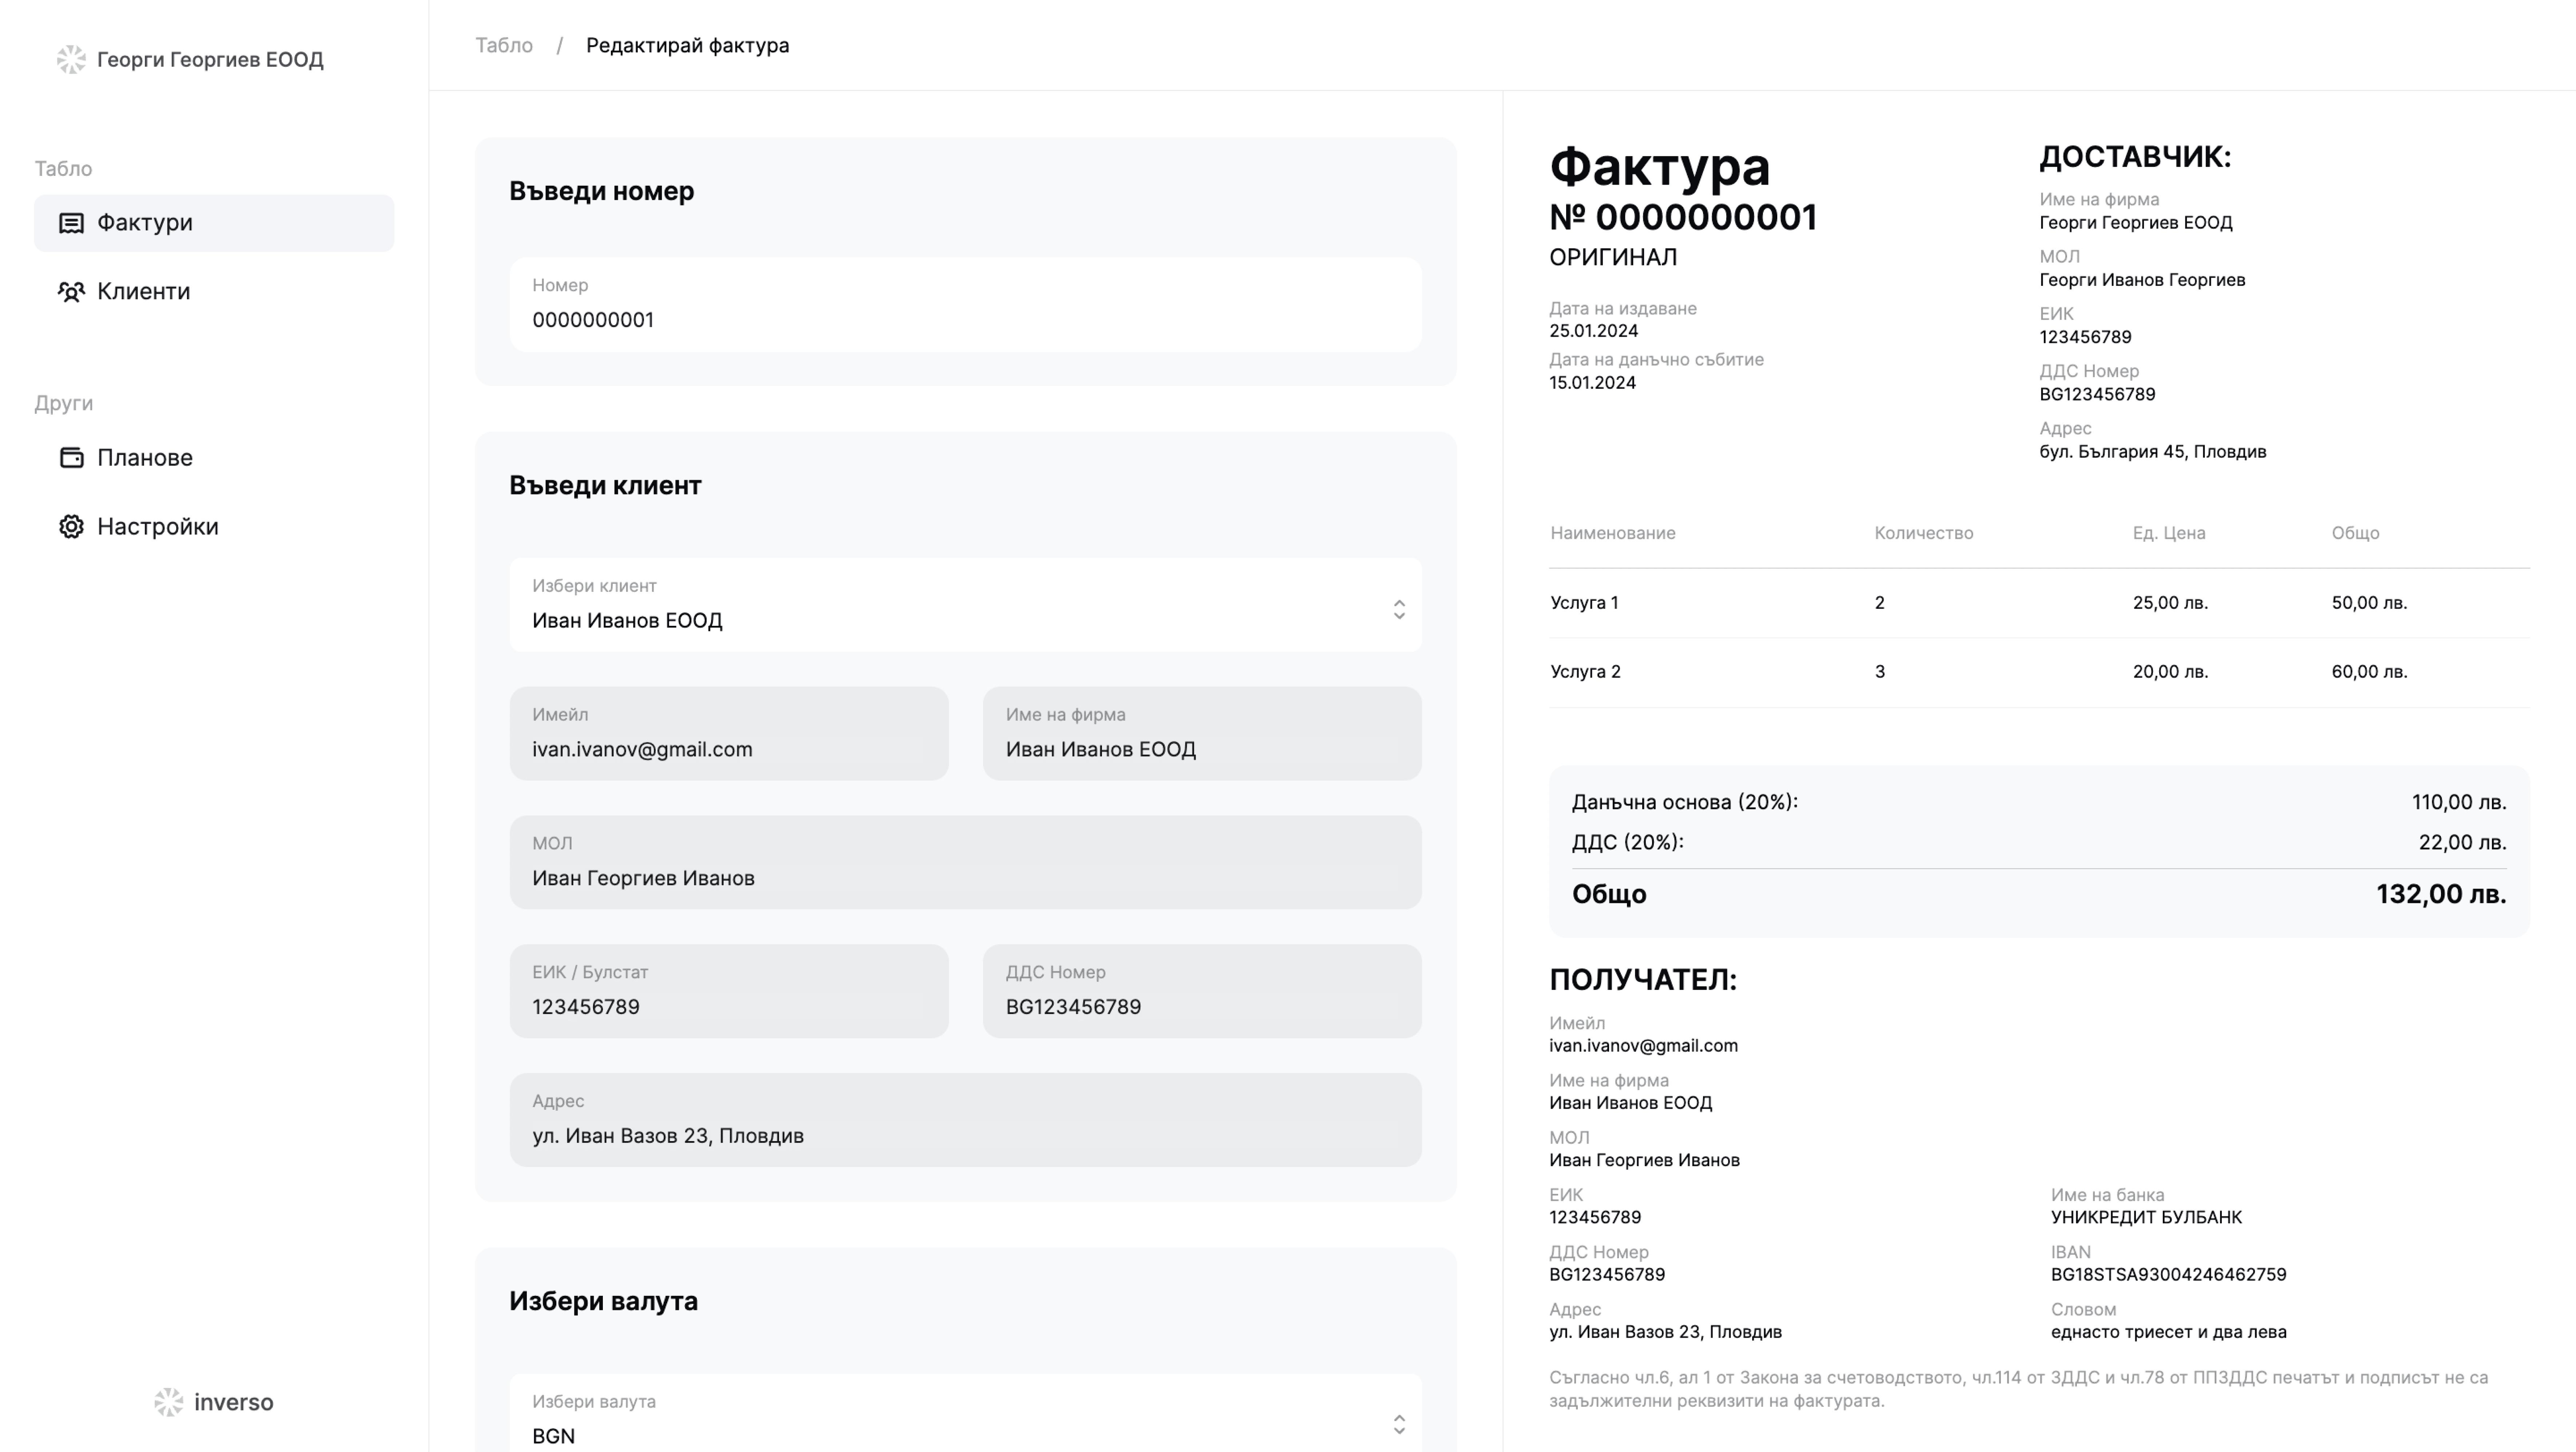This screenshot has width=2576, height=1452.
Task: Click the Услуга 1 row name
Action: click(x=1584, y=603)
